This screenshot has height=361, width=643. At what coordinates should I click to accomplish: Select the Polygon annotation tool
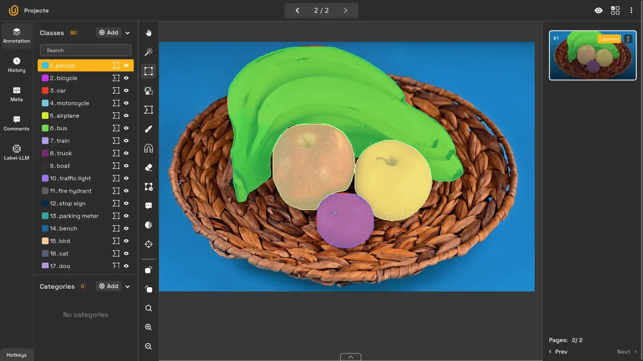pos(148,110)
